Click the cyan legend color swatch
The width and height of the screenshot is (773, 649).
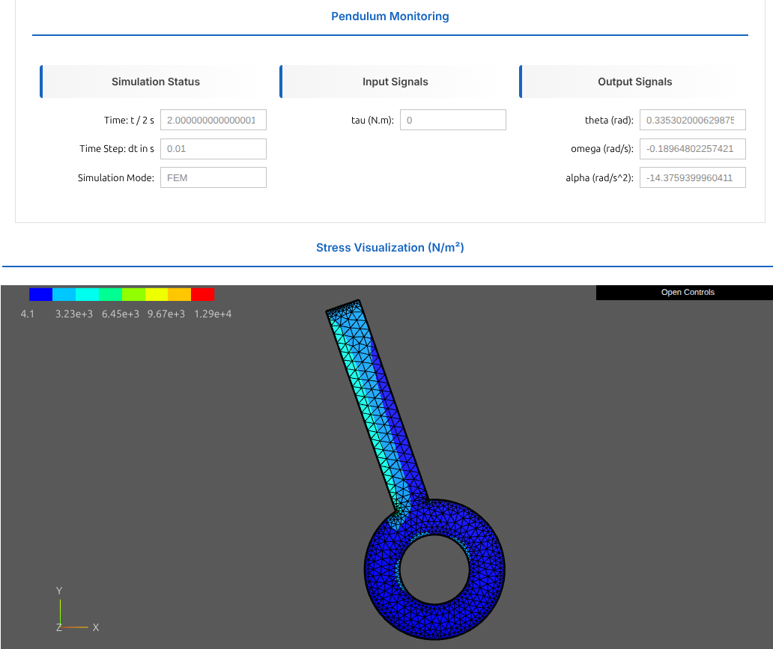(87, 294)
